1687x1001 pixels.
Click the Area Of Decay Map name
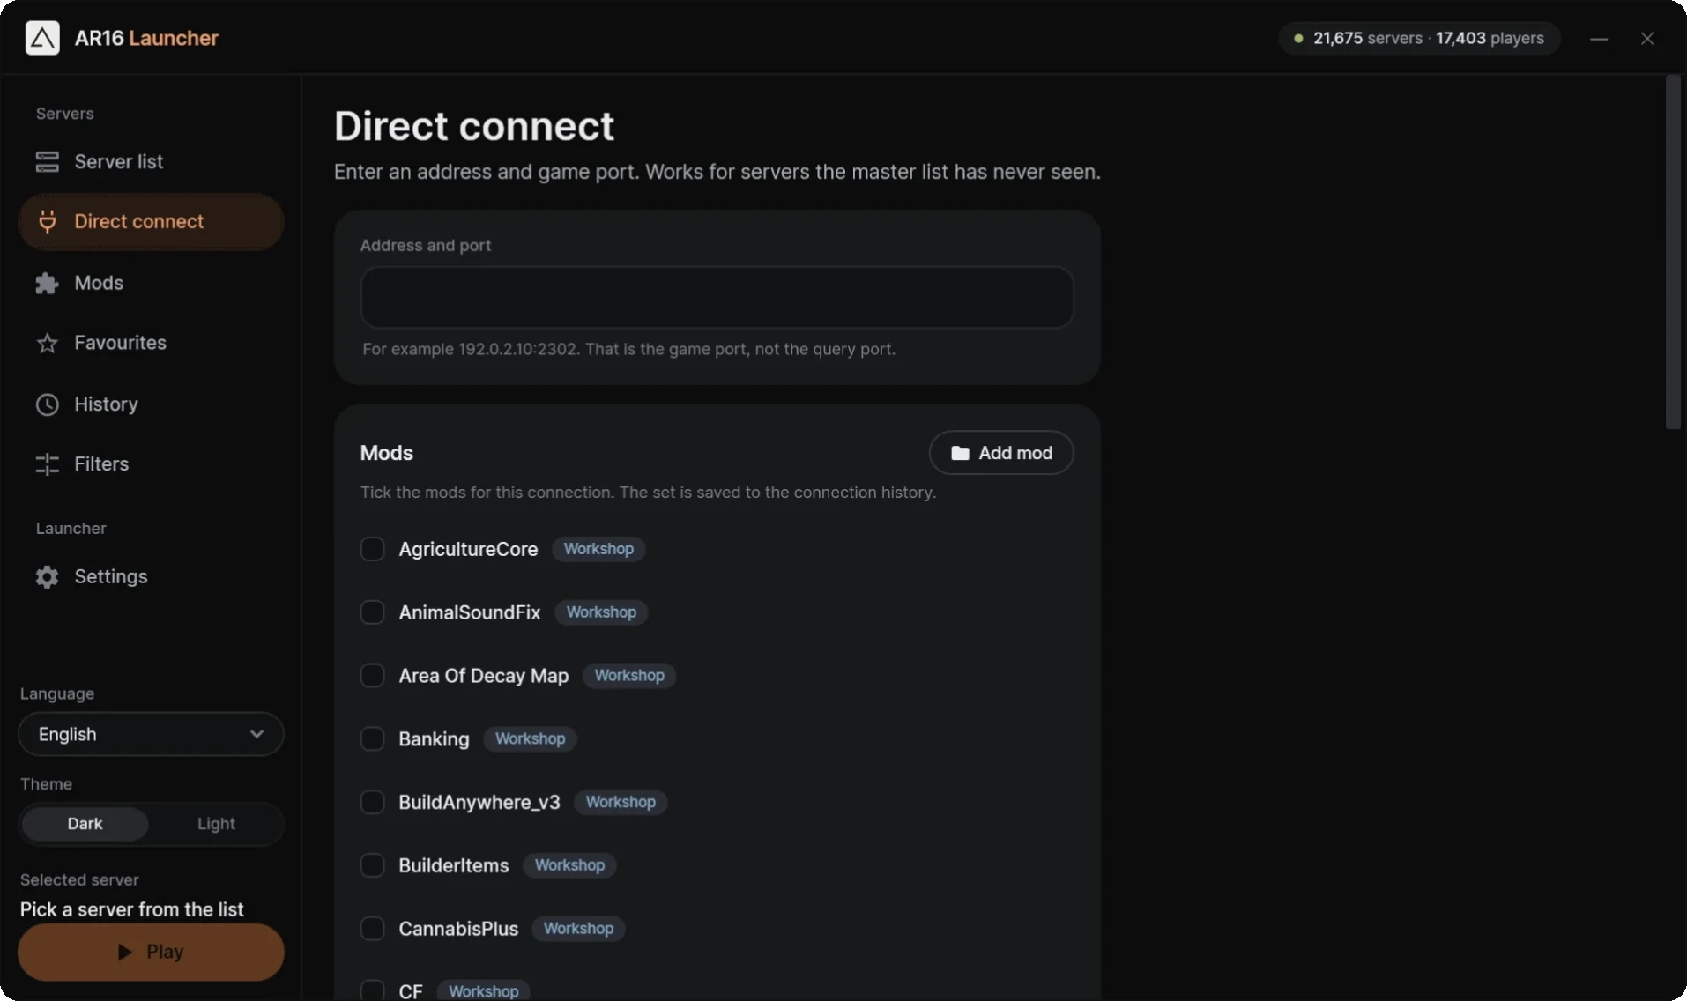[x=483, y=676]
